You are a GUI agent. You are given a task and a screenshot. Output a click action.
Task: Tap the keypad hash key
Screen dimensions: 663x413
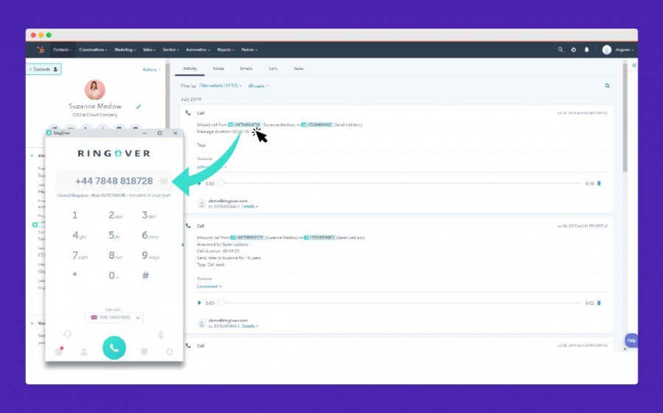coord(145,275)
